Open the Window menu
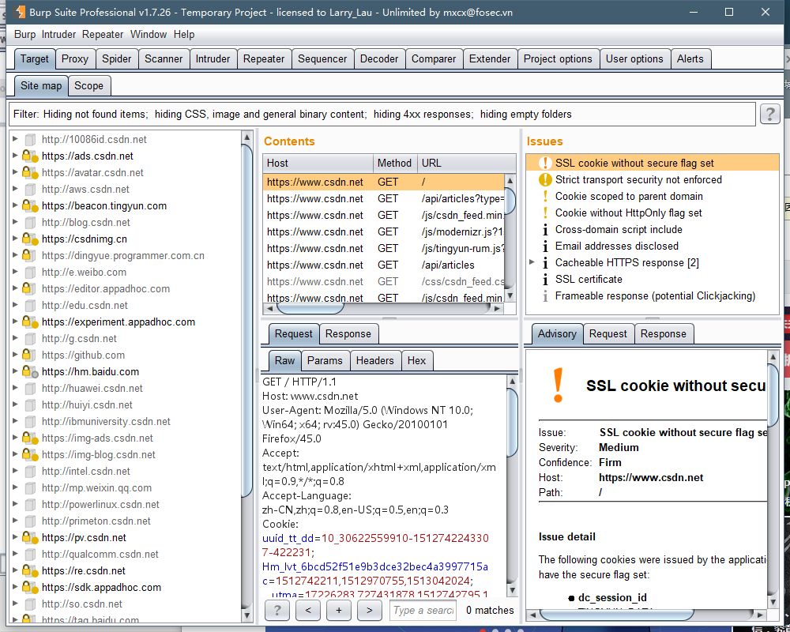This screenshot has height=632, width=790. tap(149, 34)
